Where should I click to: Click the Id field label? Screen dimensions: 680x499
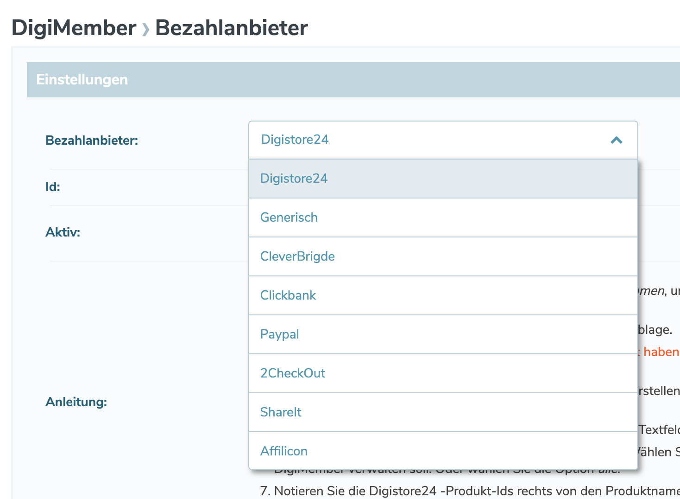[53, 186]
